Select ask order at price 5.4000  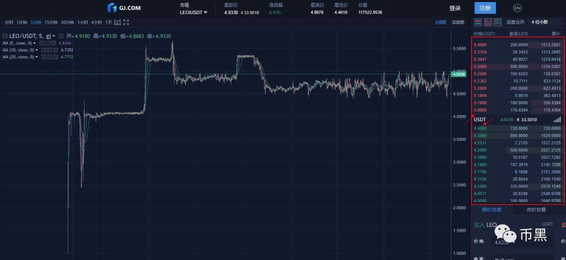[x=518, y=45]
